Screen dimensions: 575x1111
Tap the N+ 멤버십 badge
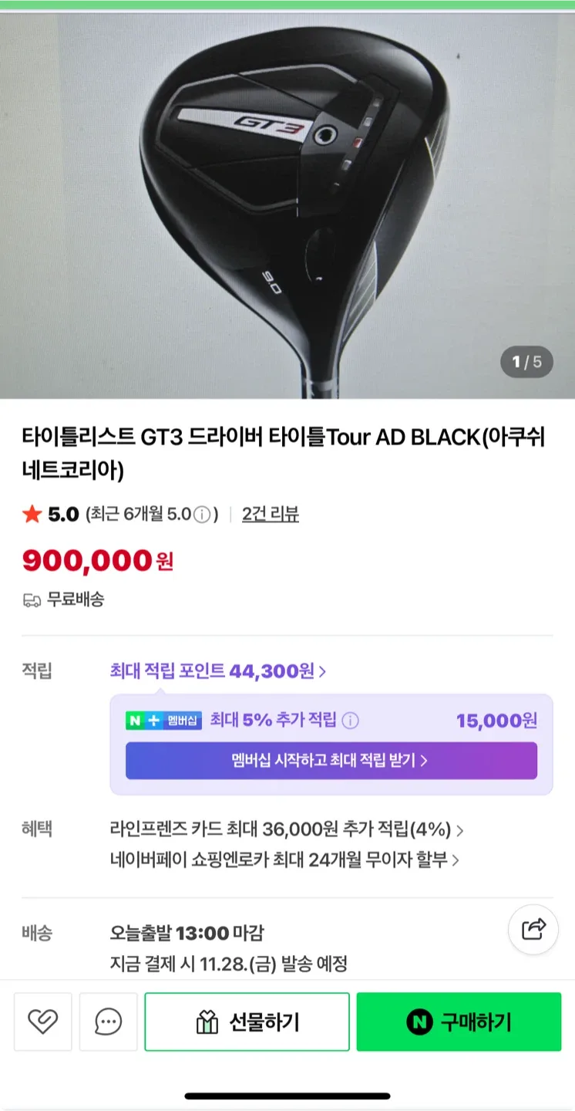click(x=163, y=721)
